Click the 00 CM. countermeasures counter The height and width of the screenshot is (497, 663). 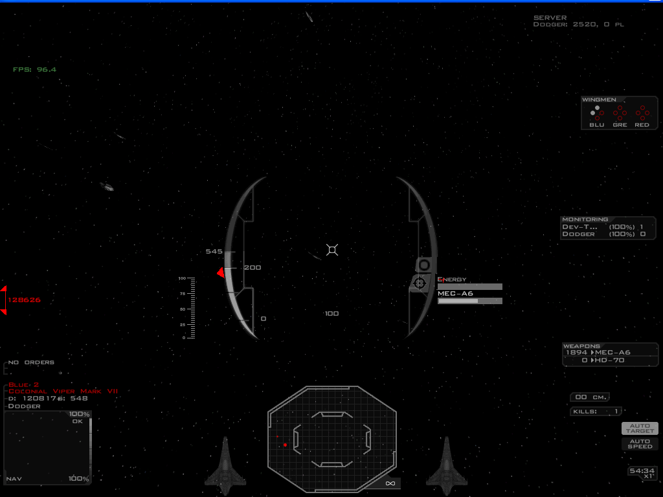click(x=590, y=397)
